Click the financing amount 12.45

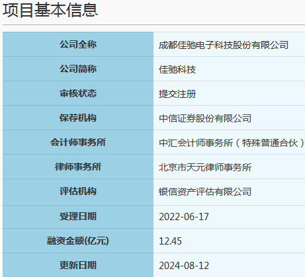coord(170,241)
